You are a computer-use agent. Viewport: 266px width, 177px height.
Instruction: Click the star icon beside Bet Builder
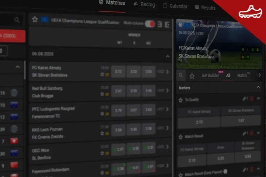192,76
